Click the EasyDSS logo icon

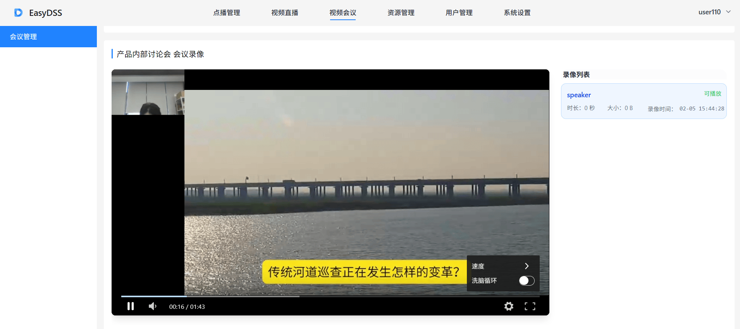click(x=18, y=13)
